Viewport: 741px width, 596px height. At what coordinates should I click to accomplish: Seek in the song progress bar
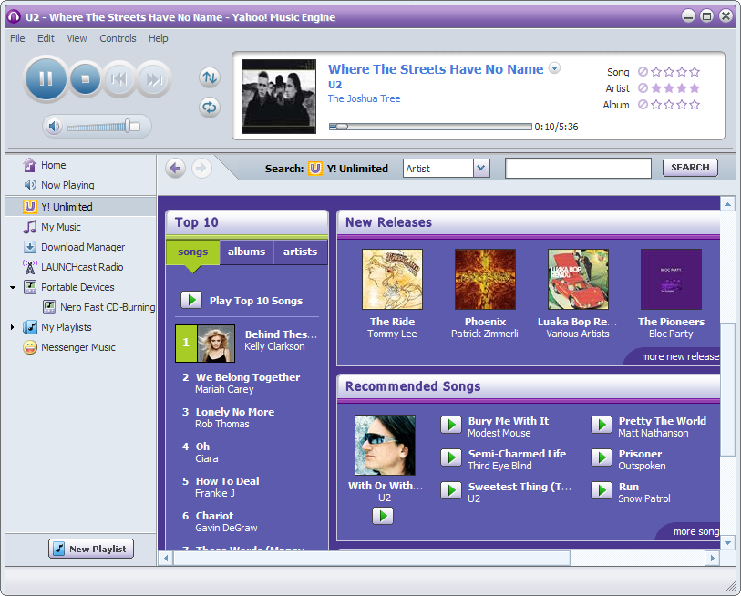[430, 127]
